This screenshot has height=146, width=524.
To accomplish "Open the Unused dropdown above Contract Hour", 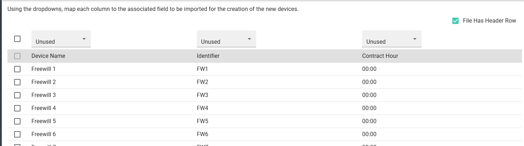I will [392, 39].
